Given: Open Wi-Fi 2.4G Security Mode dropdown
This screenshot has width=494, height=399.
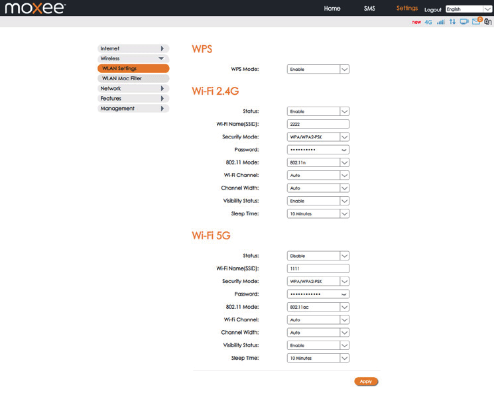Looking at the screenshot, I should 318,137.
